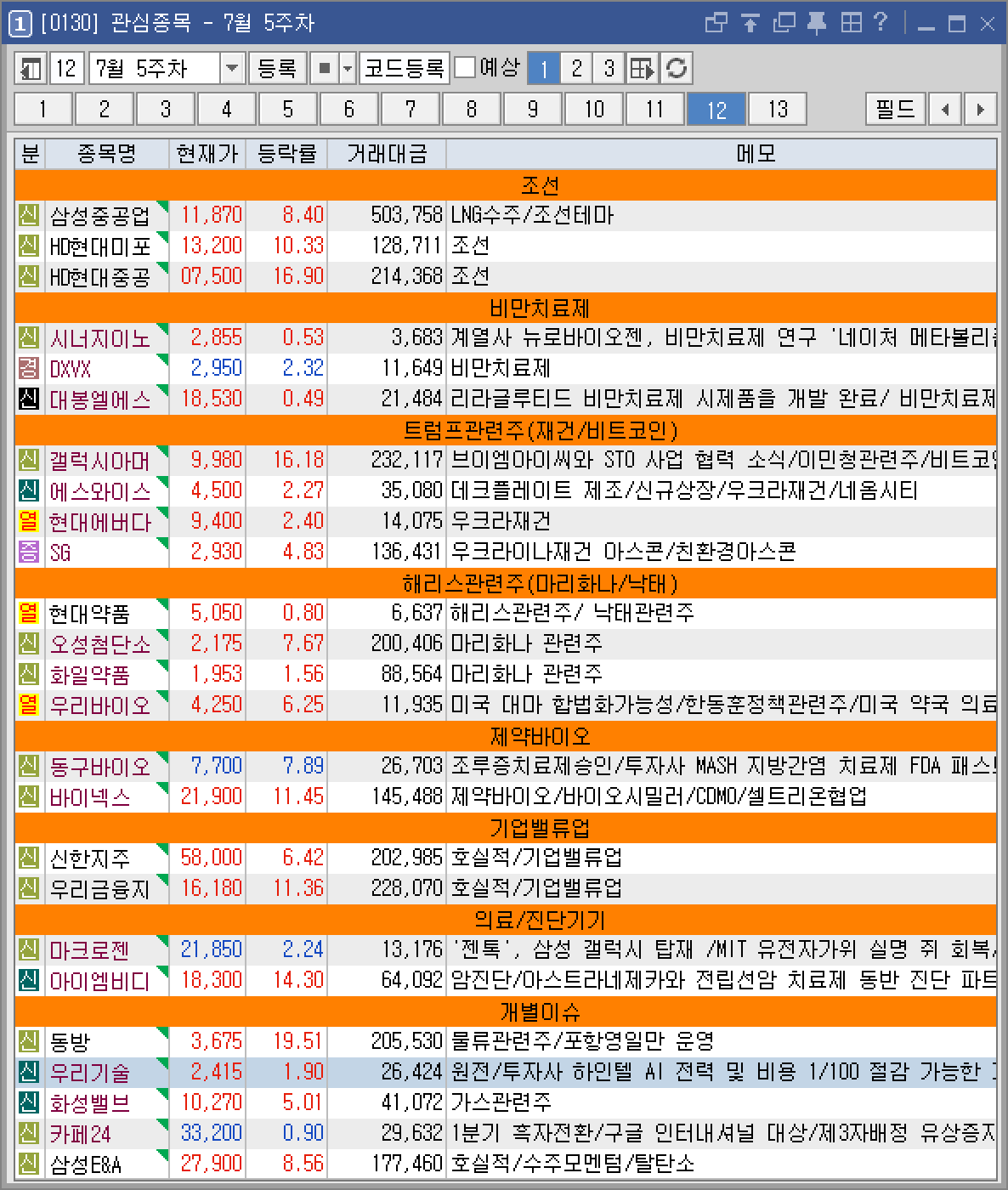Click the 현재가 column header
1008x1190 pixels.
click(207, 154)
